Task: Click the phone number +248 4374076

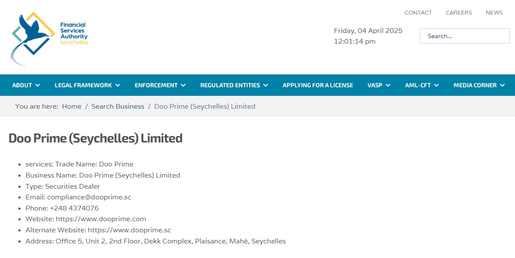Action: (x=74, y=208)
